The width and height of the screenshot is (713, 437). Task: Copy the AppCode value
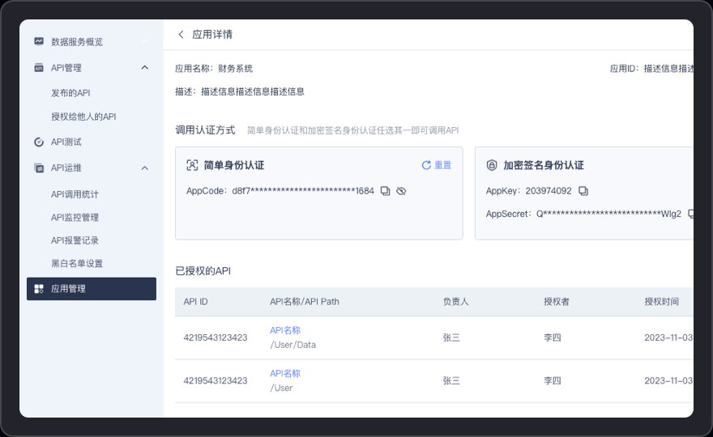tap(385, 191)
